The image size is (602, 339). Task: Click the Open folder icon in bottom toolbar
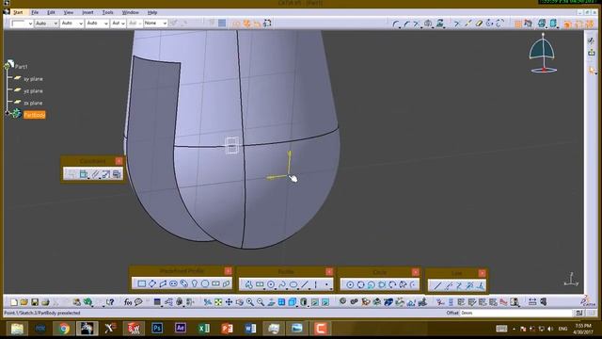24,302
